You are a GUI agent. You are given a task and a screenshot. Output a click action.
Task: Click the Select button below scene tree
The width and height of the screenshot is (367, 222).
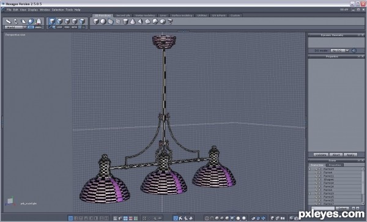(343, 208)
